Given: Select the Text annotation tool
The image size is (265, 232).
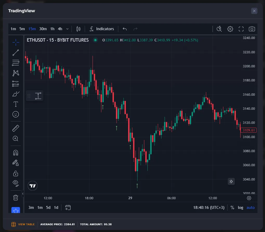Looking at the screenshot, I should coord(16,104).
